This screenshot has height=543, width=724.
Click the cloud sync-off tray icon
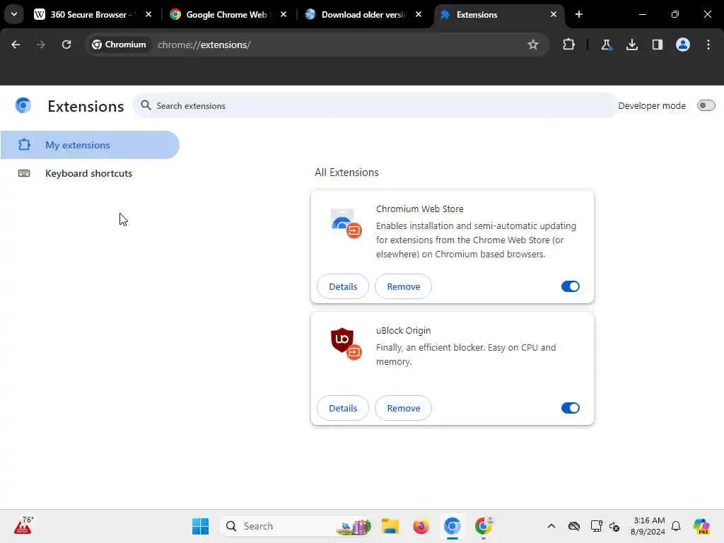click(574, 526)
